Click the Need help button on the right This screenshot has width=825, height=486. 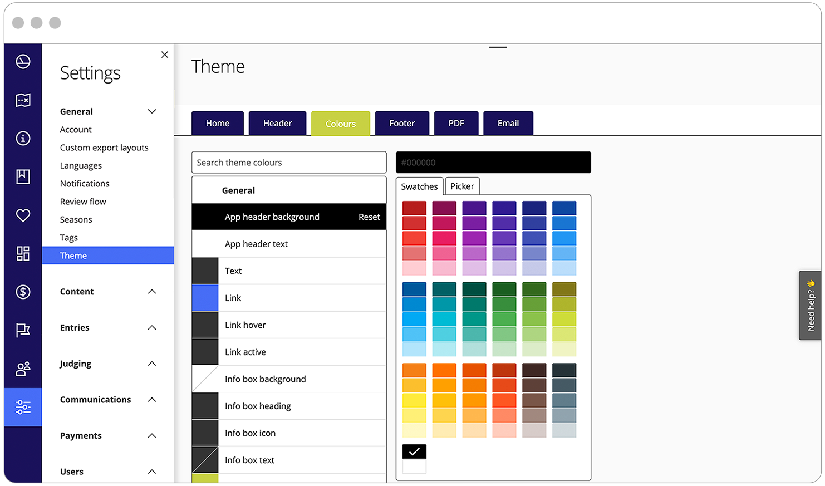[812, 305]
